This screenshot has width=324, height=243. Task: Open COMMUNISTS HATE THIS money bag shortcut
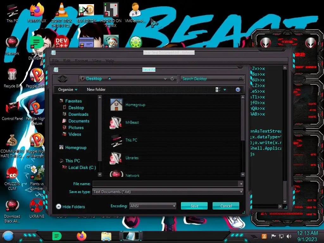(12, 146)
